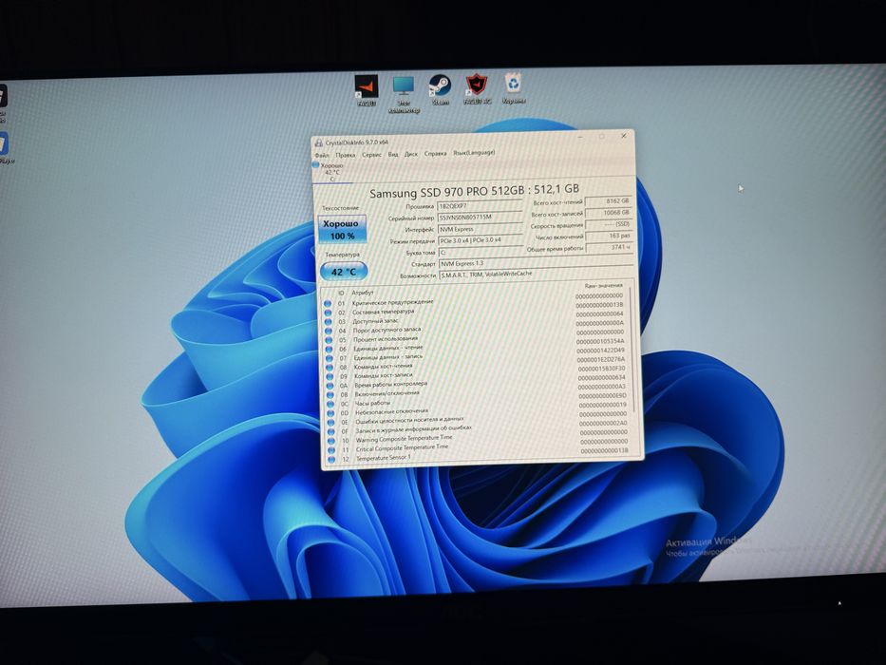Click status circle for attribute 07
Viewport: 886px width, 665px height.
(330, 358)
